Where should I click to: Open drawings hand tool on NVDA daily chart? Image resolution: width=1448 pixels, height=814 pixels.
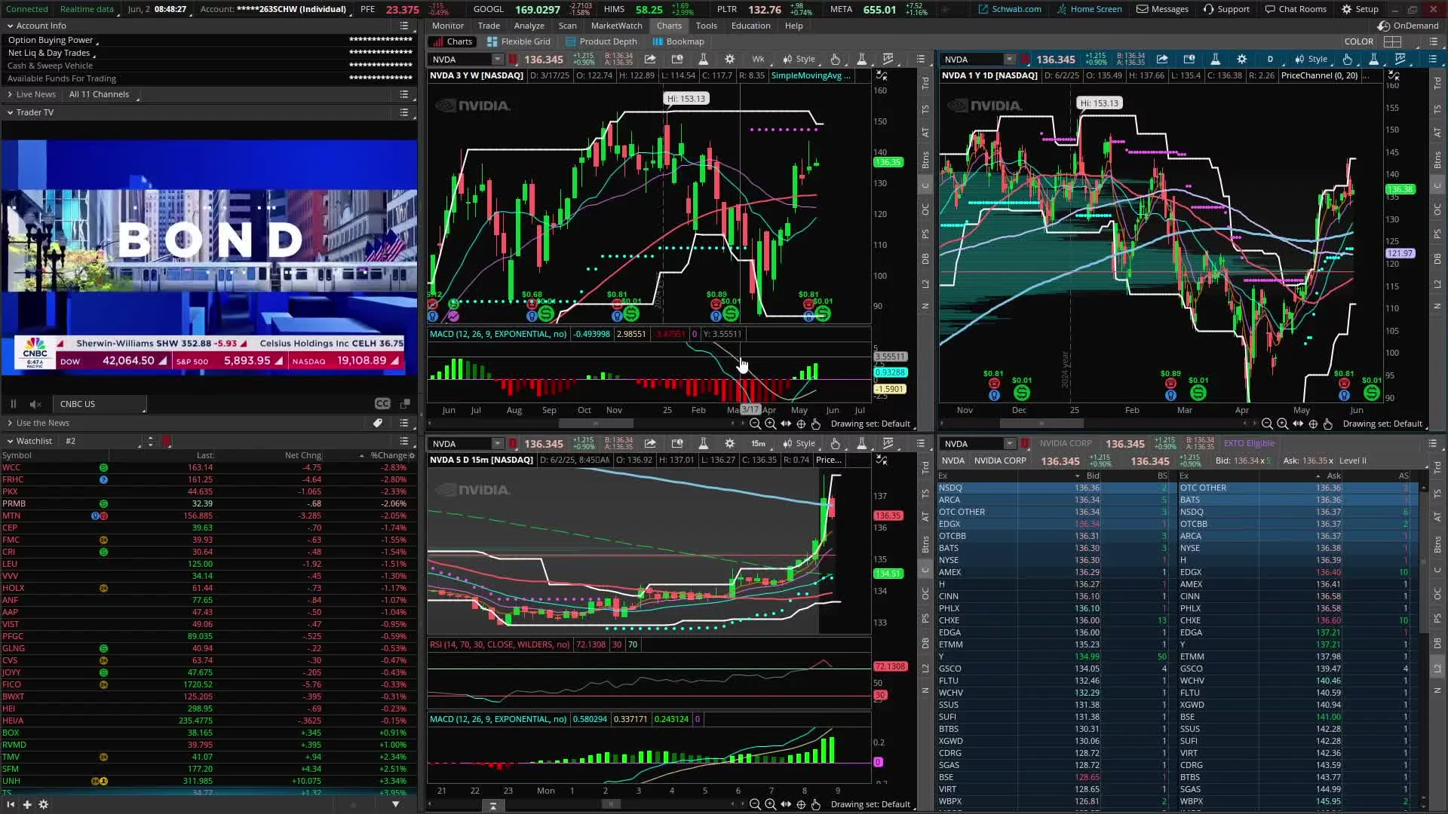(x=1347, y=60)
